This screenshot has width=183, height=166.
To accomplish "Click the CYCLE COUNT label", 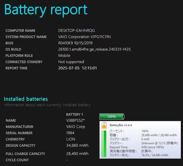I will coord(17,160).
